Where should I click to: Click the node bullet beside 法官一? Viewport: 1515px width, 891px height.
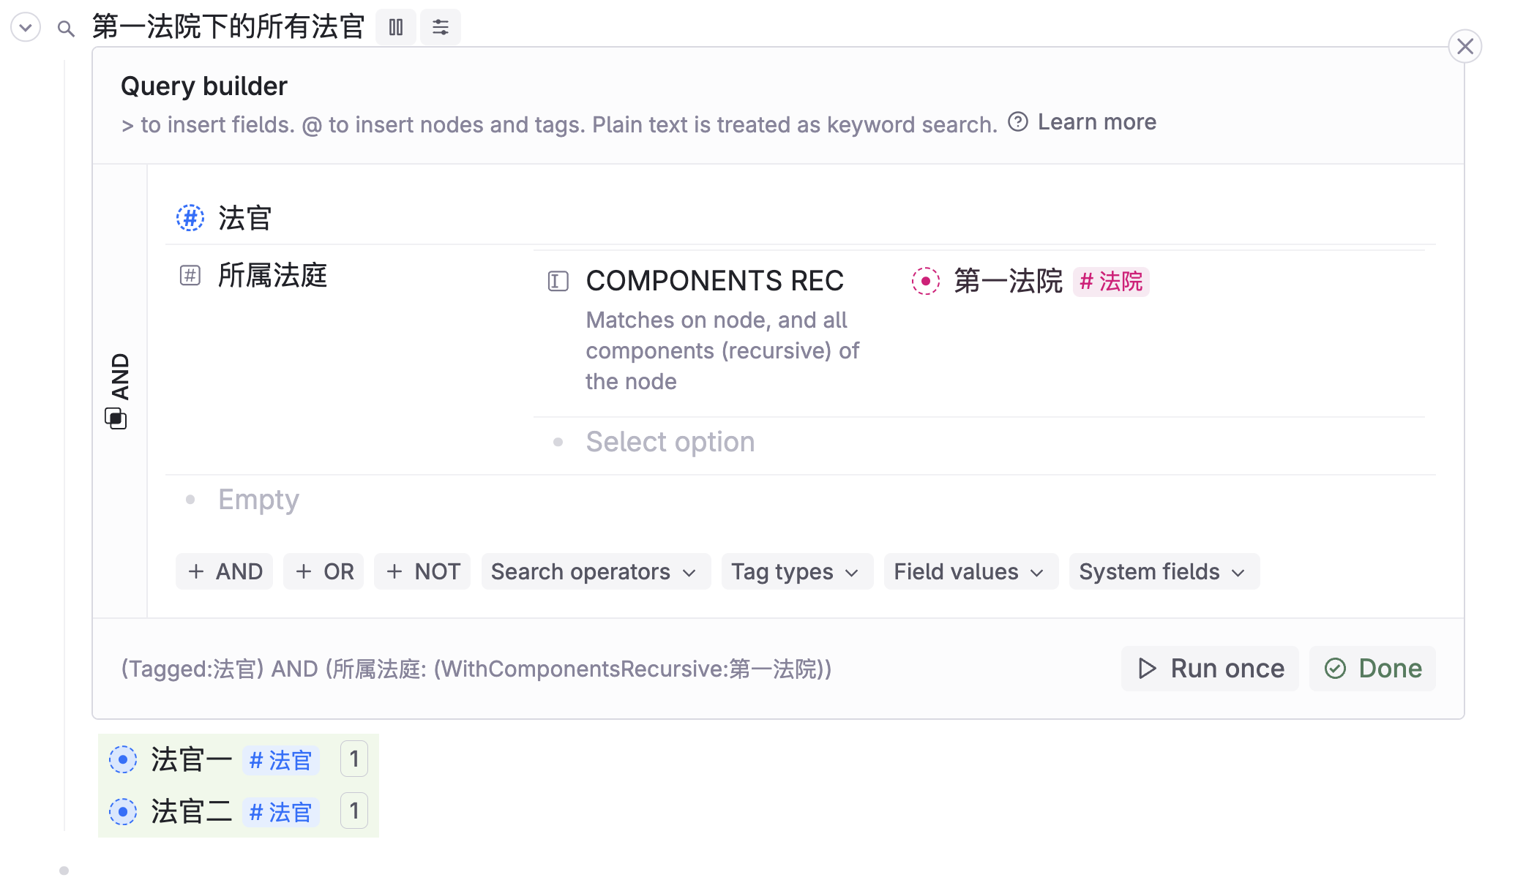tap(123, 759)
